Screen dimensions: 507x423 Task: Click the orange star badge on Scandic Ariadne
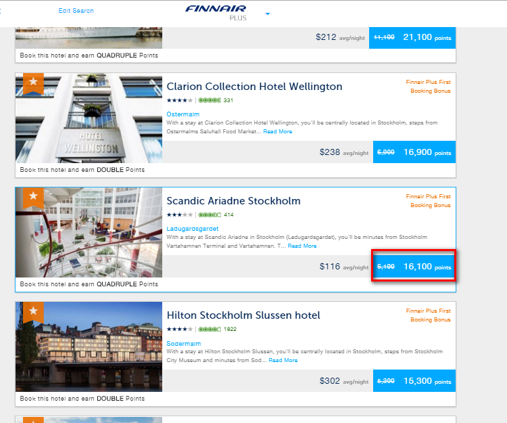pos(33,198)
